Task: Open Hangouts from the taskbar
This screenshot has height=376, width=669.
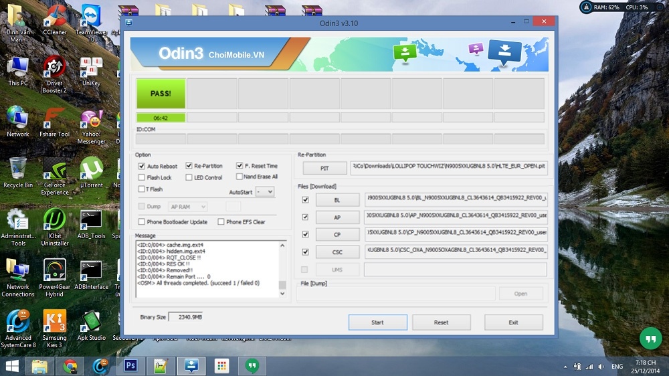Action: [x=252, y=366]
